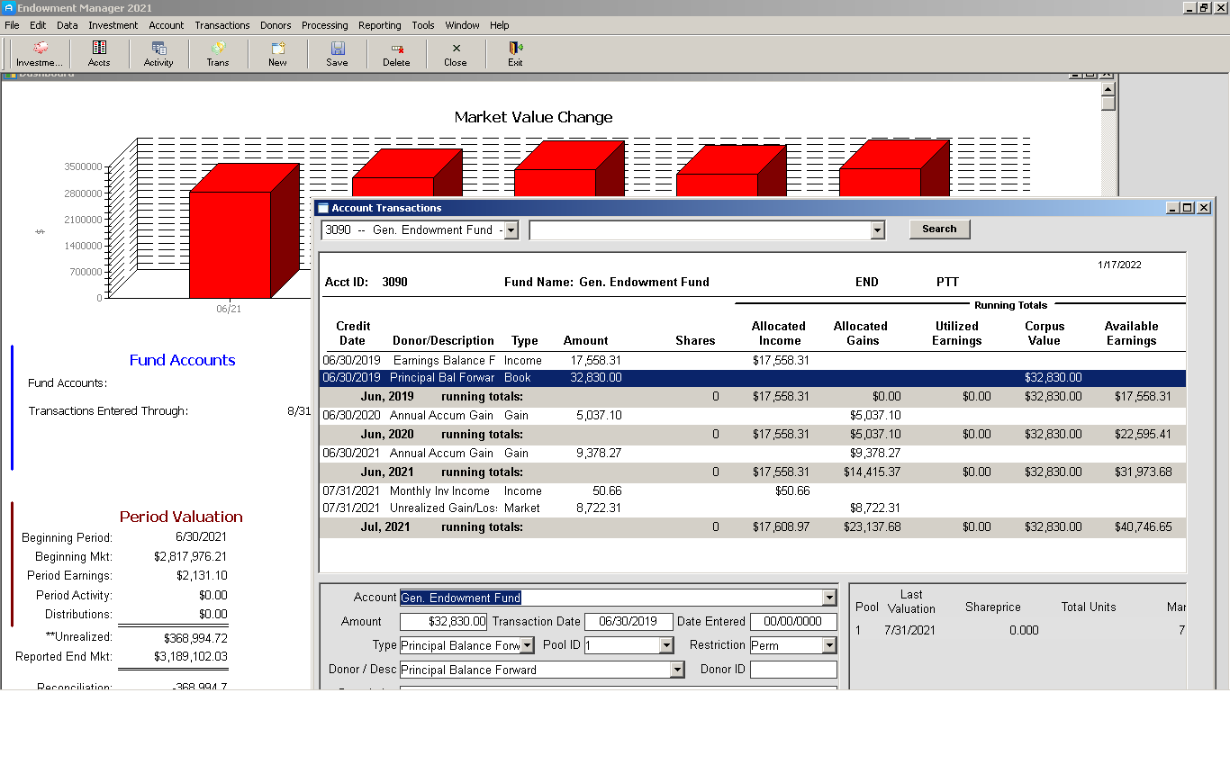Viewport: 1230px width, 765px height.
Task: Open the Reporting menu
Action: point(379,25)
